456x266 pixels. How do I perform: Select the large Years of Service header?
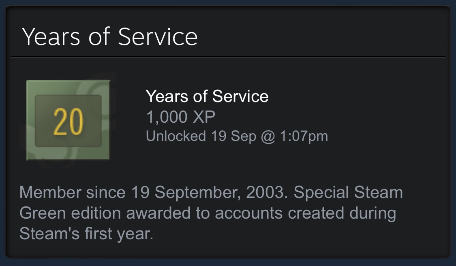tap(110, 36)
